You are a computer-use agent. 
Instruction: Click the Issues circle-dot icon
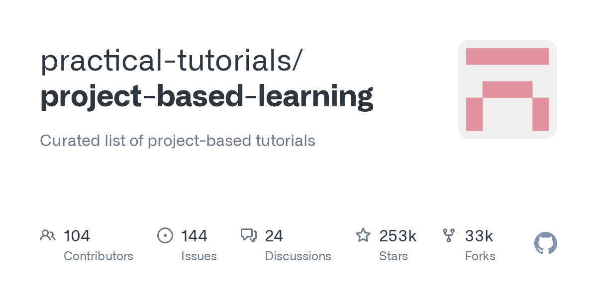(x=165, y=235)
